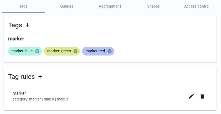Select the marker: blue chip

22,51
